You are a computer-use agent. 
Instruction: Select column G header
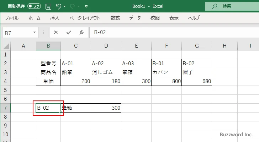[197, 46]
